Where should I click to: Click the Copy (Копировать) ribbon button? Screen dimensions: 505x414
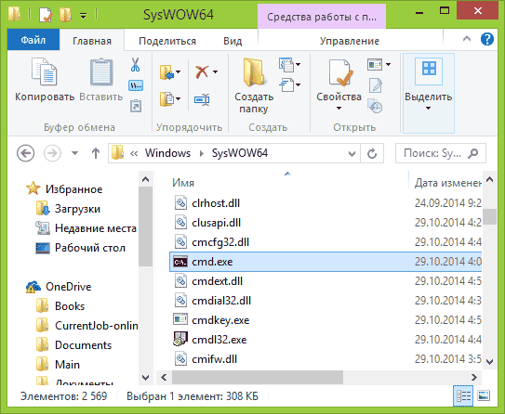click(45, 80)
